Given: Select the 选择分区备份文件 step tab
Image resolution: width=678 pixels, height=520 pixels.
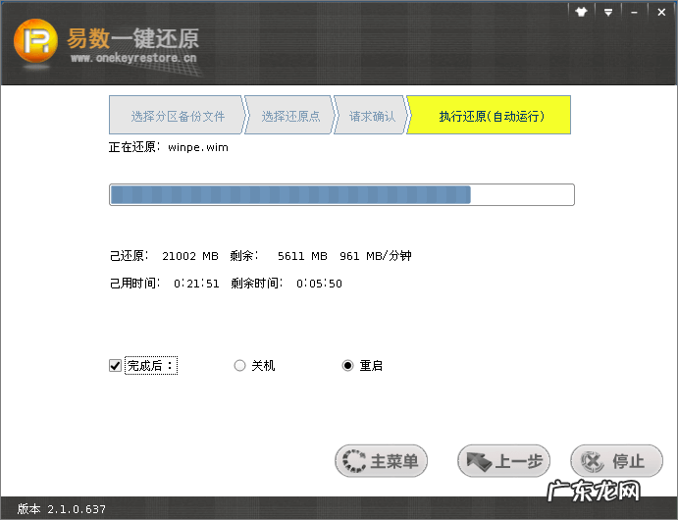Looking at the screenshot, I should (178, 115).
